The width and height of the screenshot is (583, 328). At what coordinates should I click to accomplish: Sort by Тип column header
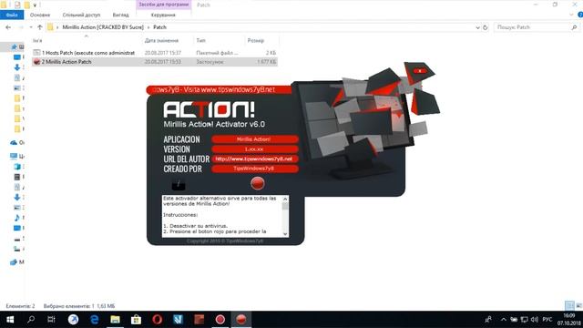click(x=219, y=40)
